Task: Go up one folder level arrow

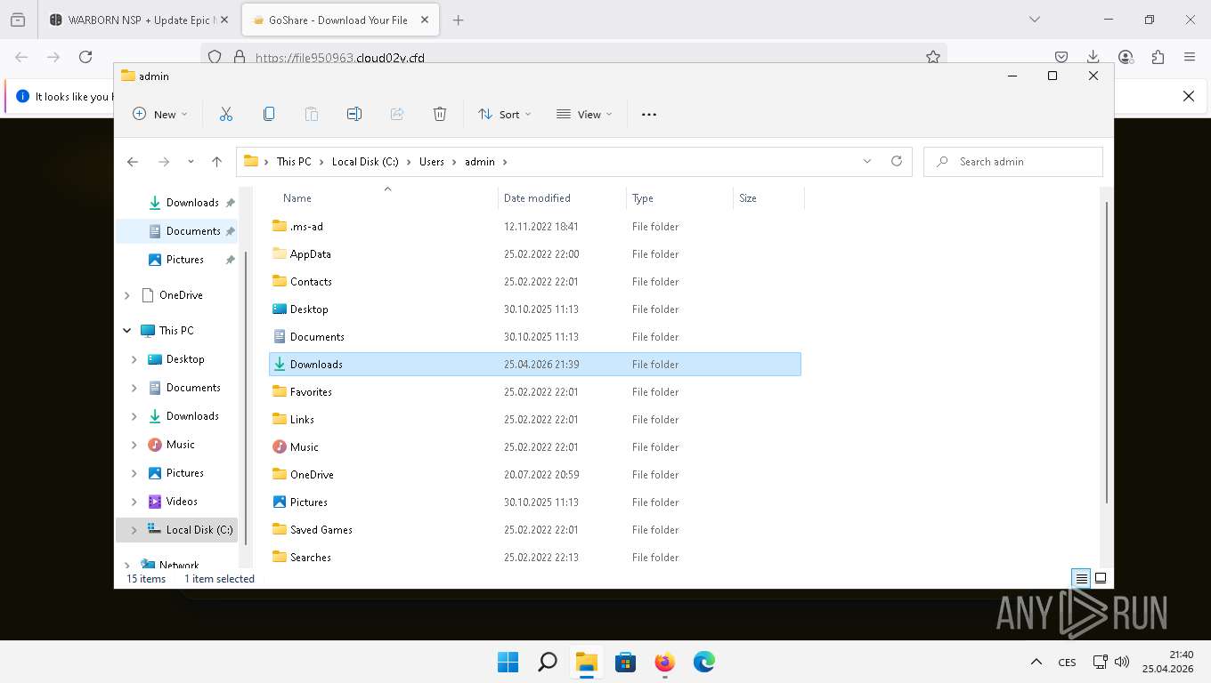Action: tap(216, 162)
